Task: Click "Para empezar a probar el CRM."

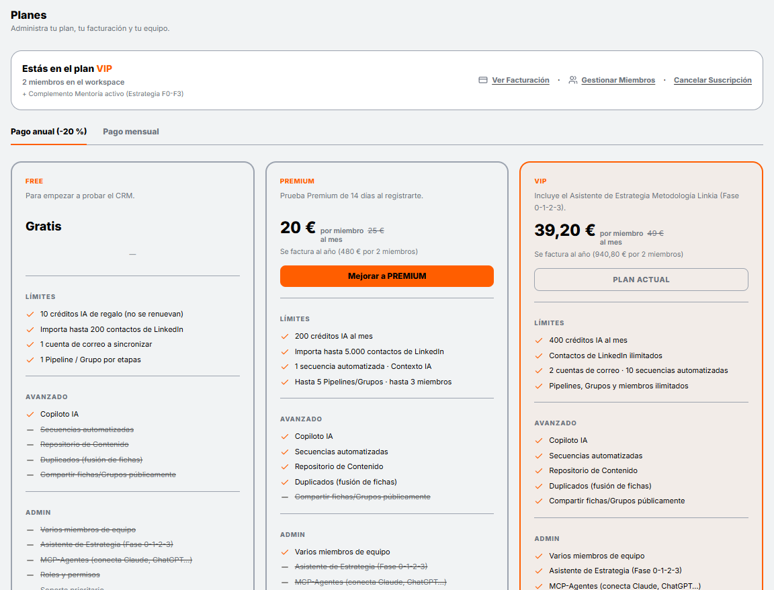Action: click(x=80, y=196)
